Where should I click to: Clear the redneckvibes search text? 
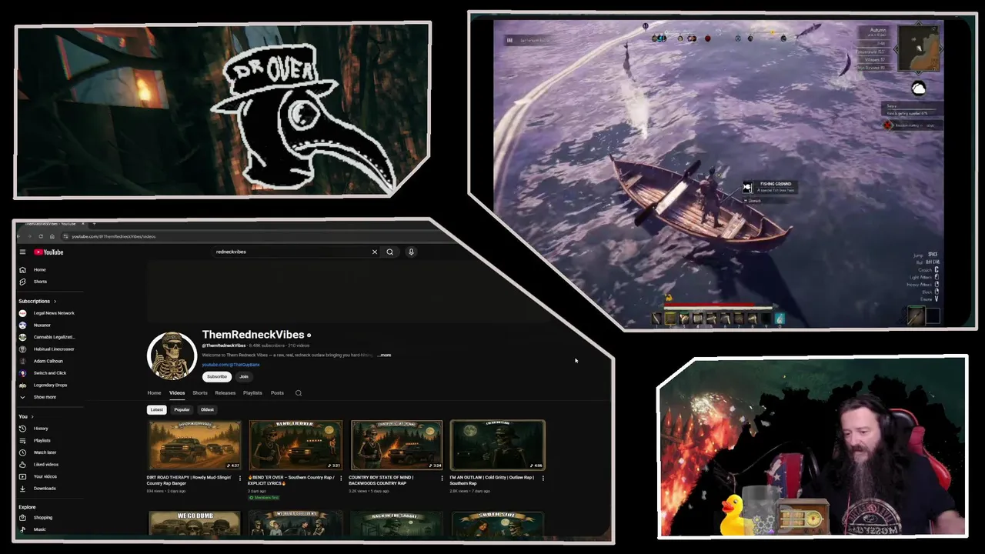click(375, 252)
